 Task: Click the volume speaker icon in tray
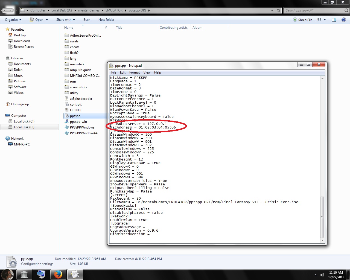click(322, 275)
